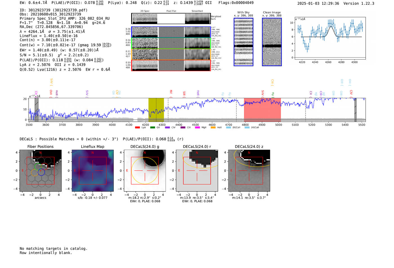This screenshot has height=268, width=394.
Task: Open the Clean Image thumbnail
Action: pyautogui.click(x=272, y=42)
